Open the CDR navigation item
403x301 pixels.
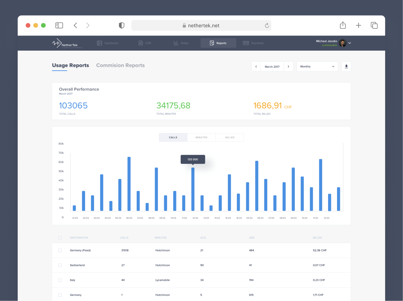pos(144,43)
